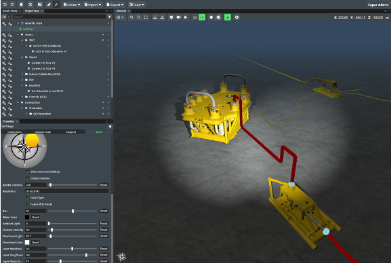Uncheck Enable Shadows checkbox
This screenshot has width=391, height=263.
pos(28,179)
